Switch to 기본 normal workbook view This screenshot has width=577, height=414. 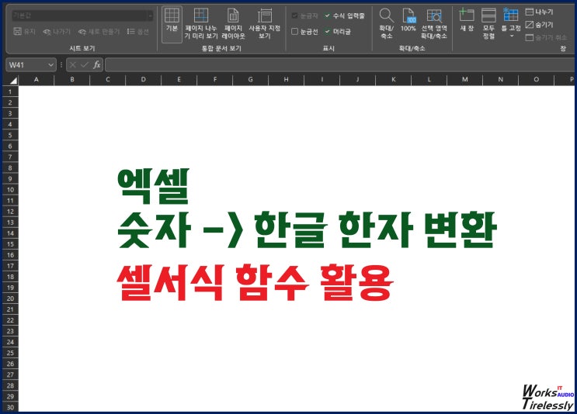click(x=172, y=24)
